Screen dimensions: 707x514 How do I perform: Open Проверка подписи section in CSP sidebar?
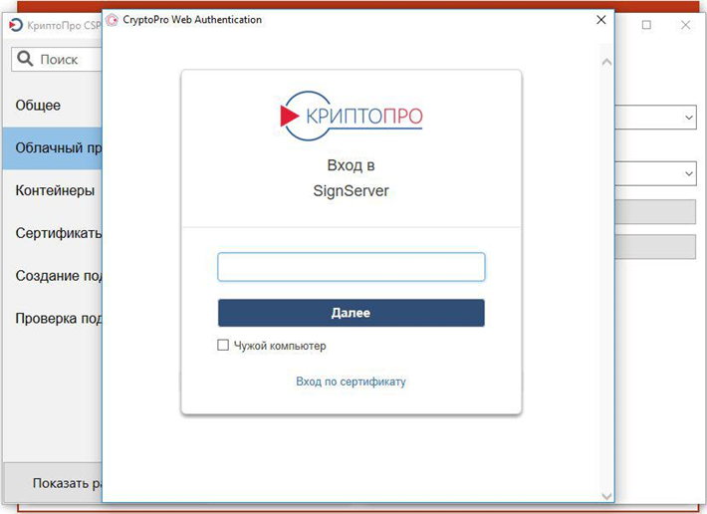coord(52,319)
